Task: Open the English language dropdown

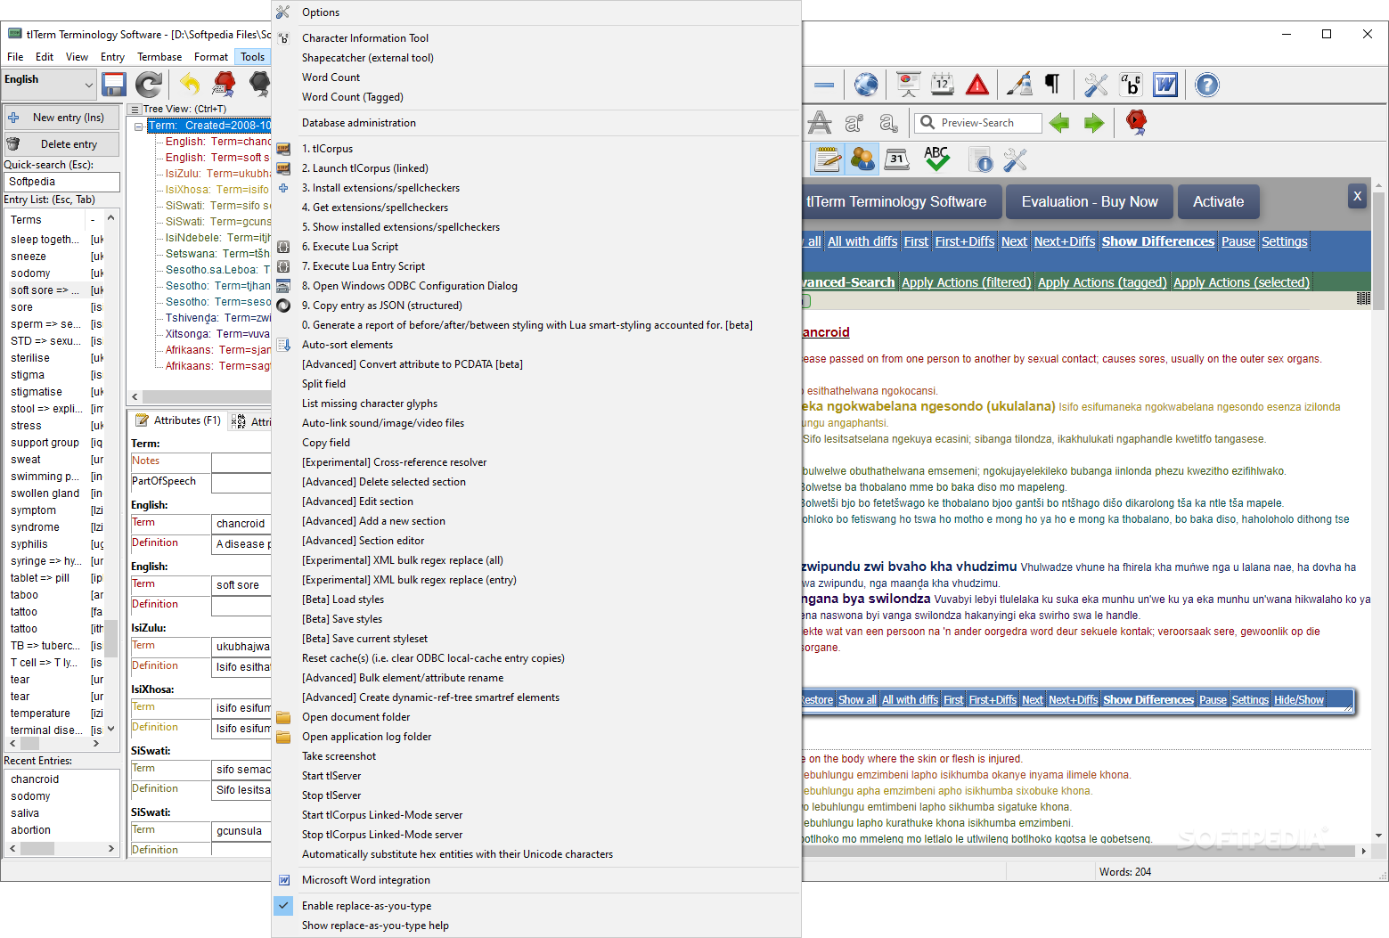Action: 49,85
